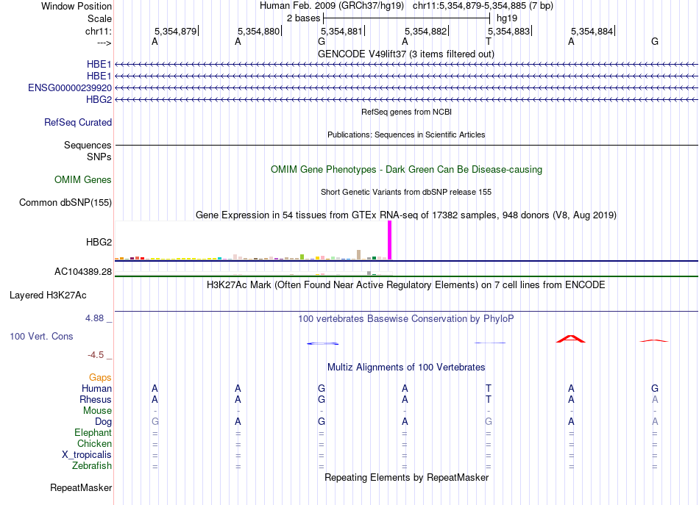The height and width of the screenshot is (505, 699).
Task: Open the RefSeq Curated track label
Action: click(77, 122)
